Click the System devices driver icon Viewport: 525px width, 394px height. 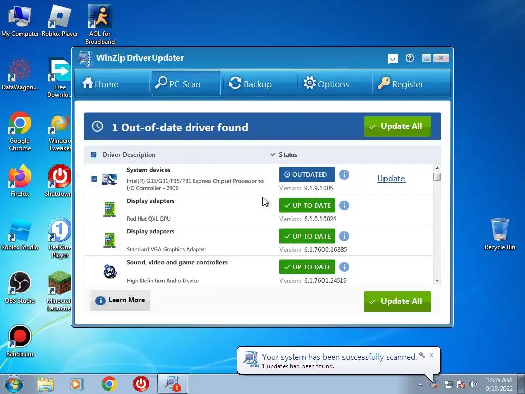click(x=110, y=179)
